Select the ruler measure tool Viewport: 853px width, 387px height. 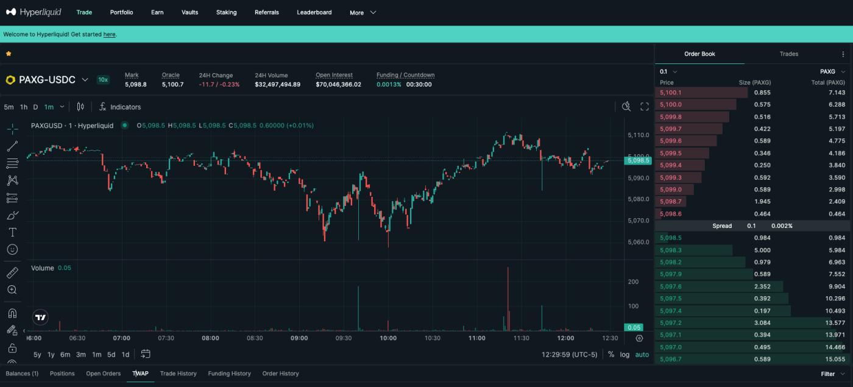[x=12, y=272]
